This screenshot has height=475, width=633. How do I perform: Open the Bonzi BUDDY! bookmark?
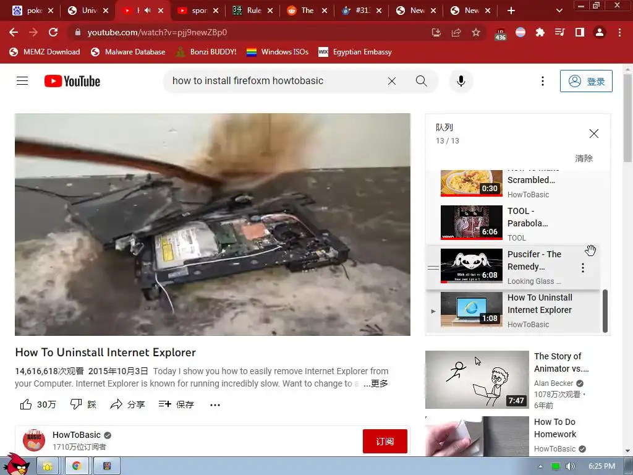pyautogui.click(x=206, y=52)
